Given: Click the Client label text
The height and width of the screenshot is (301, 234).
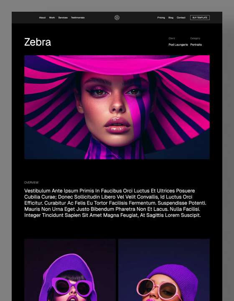Looking at the screenshot, I should 172,38.
